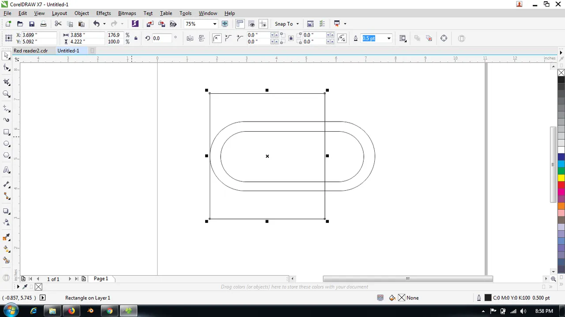The height and width of the screenshot is (317, 565).
Task: Click the Mirror horizontally icon
Action: click(x=190, y=38)
